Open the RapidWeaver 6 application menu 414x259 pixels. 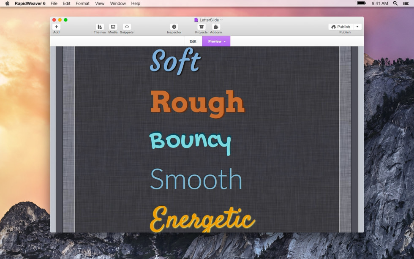tap(30, 3)
